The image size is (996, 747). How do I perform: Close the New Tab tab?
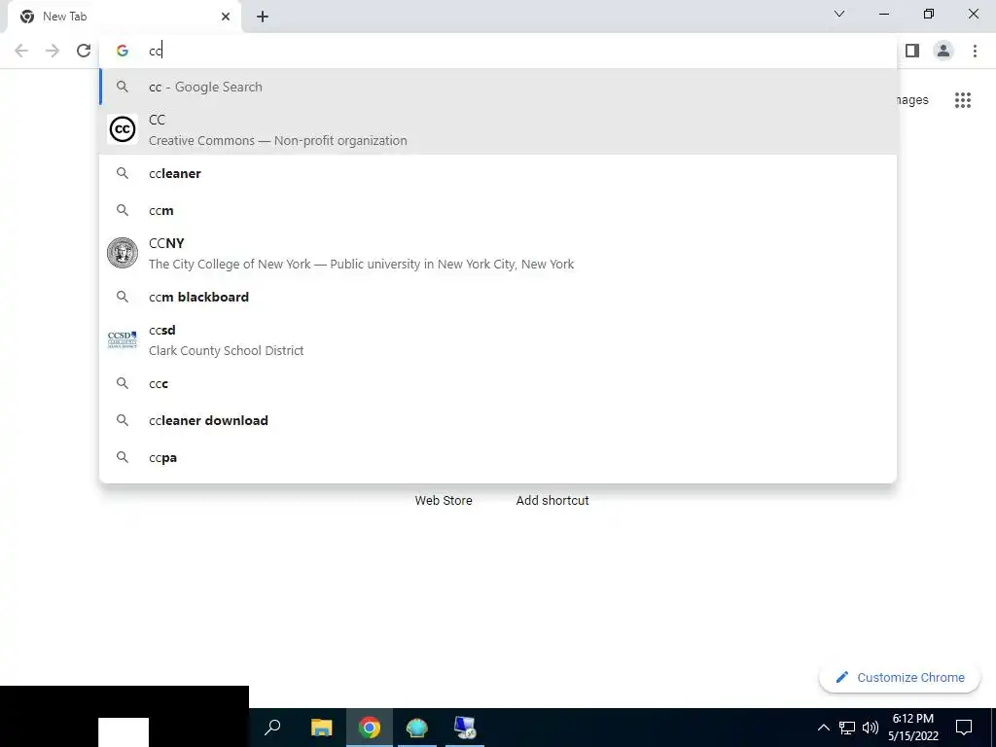(226, 17)
